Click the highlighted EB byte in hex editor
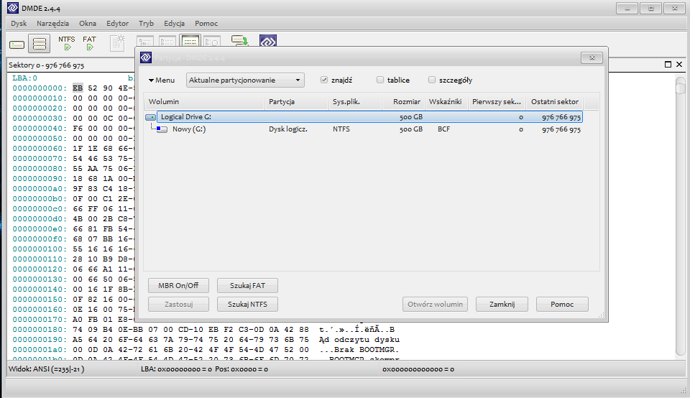Image resolution: width=690 pixels, height=398 pixels. point(78,88)
